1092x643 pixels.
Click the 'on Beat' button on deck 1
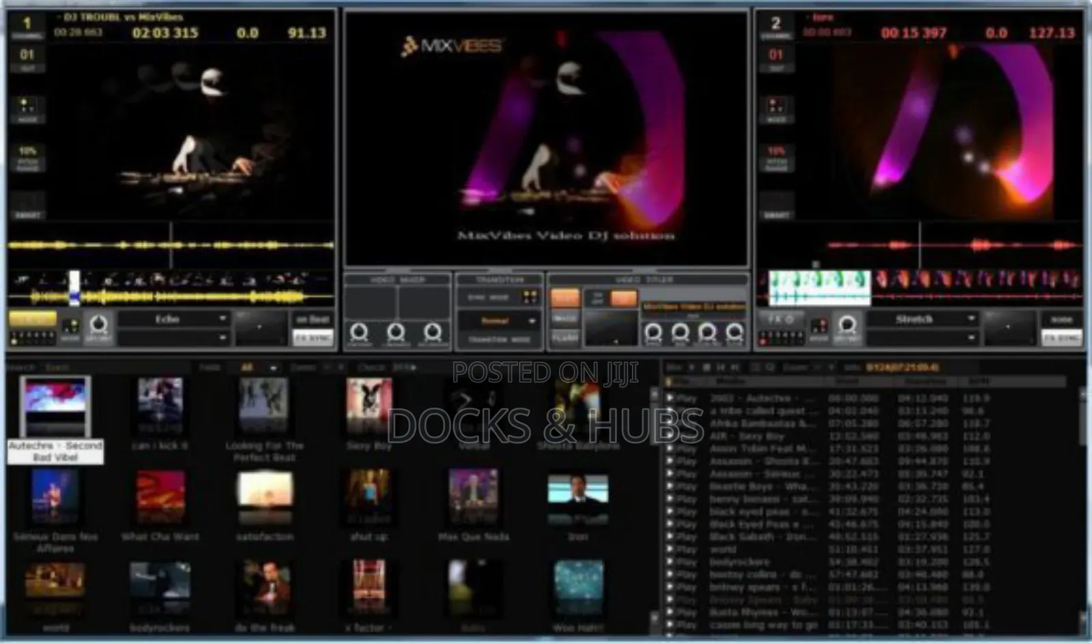[x=313, y=319]
